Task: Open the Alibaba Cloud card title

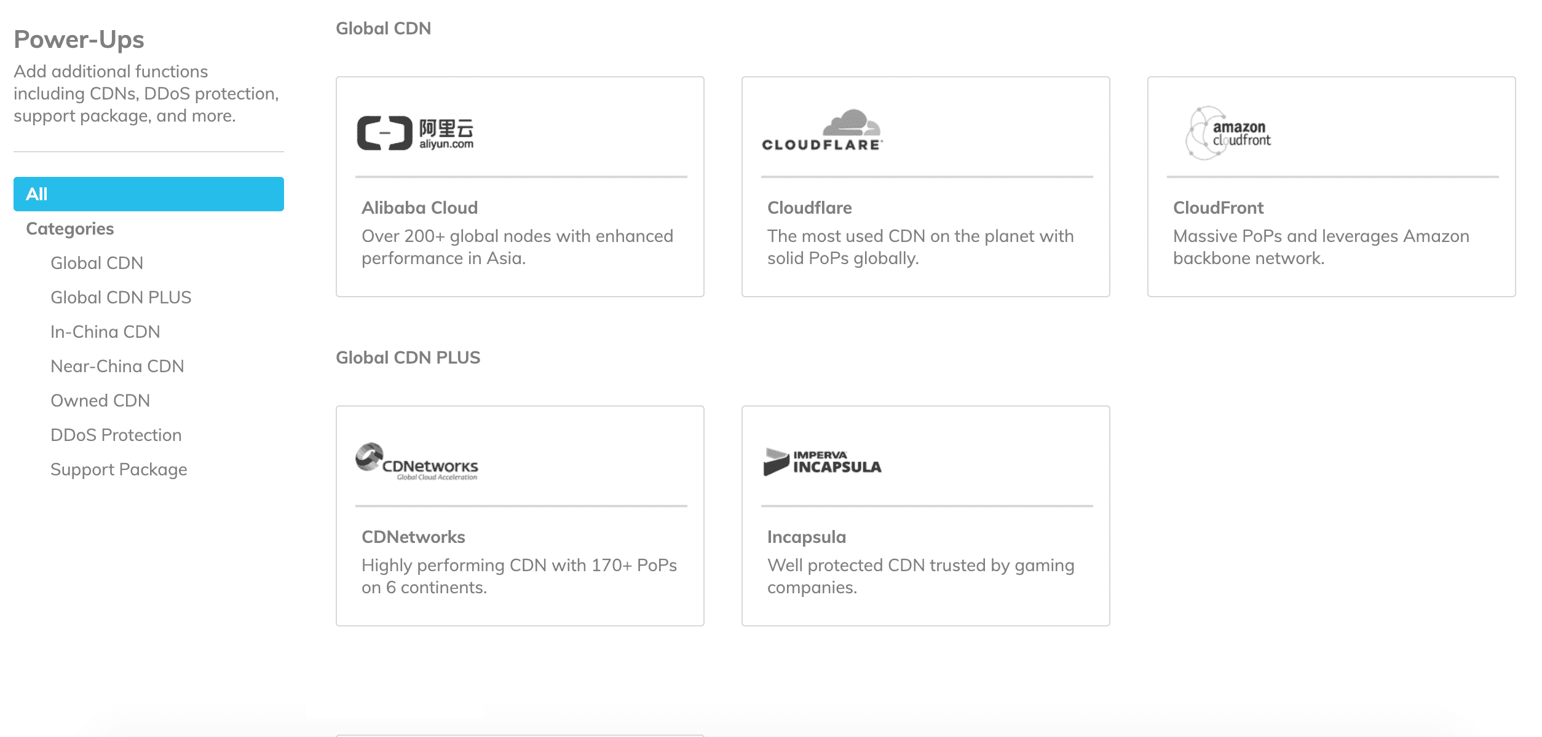Action: (419, 208)
